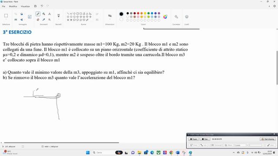Select the Text tool
The width and height of the screenshot is (278, 156).
pyautogui.click(x=50, y=14)
